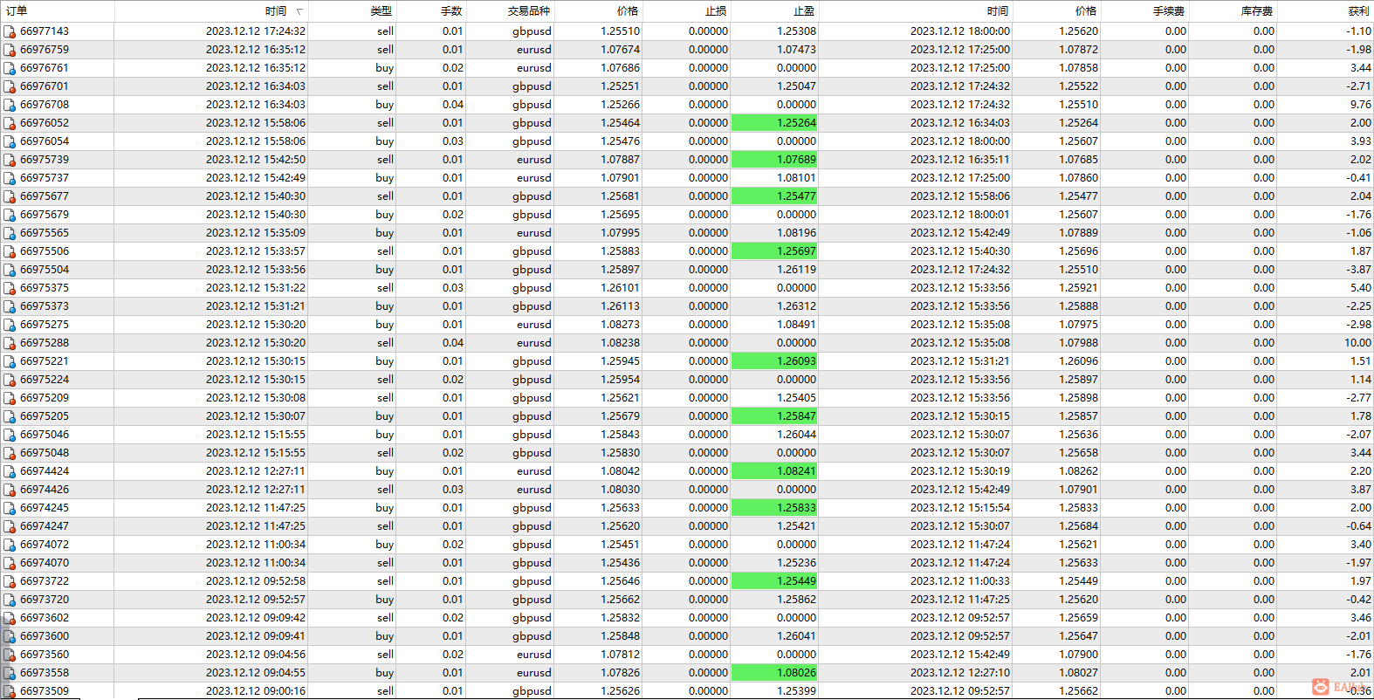The height and width of the screenshot is (700, 1374).
Task: Click the 手续费 column header
Action: click(1168, 11)
